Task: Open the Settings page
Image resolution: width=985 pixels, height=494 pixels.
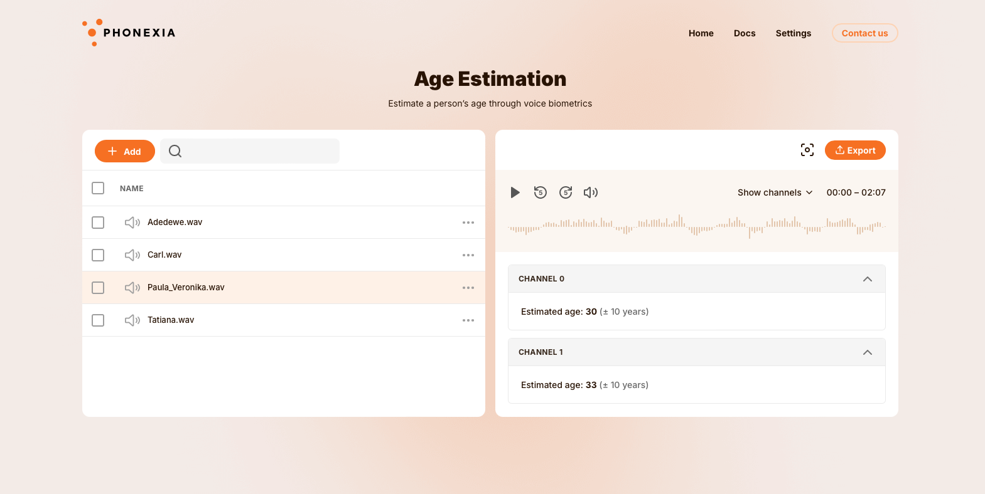Action: click(x=794, y=33)
